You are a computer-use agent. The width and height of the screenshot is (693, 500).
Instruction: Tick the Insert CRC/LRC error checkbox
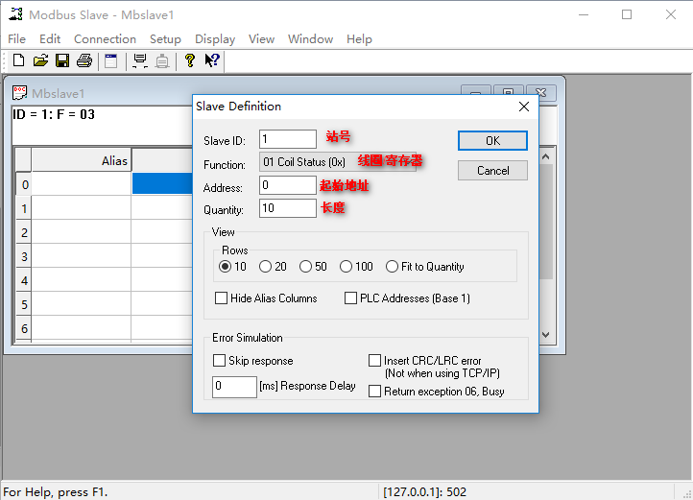(374, 360)
